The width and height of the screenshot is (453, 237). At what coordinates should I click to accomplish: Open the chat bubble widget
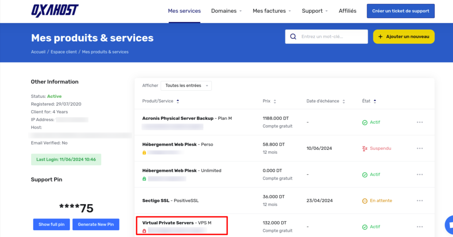(x=449, y=224)
